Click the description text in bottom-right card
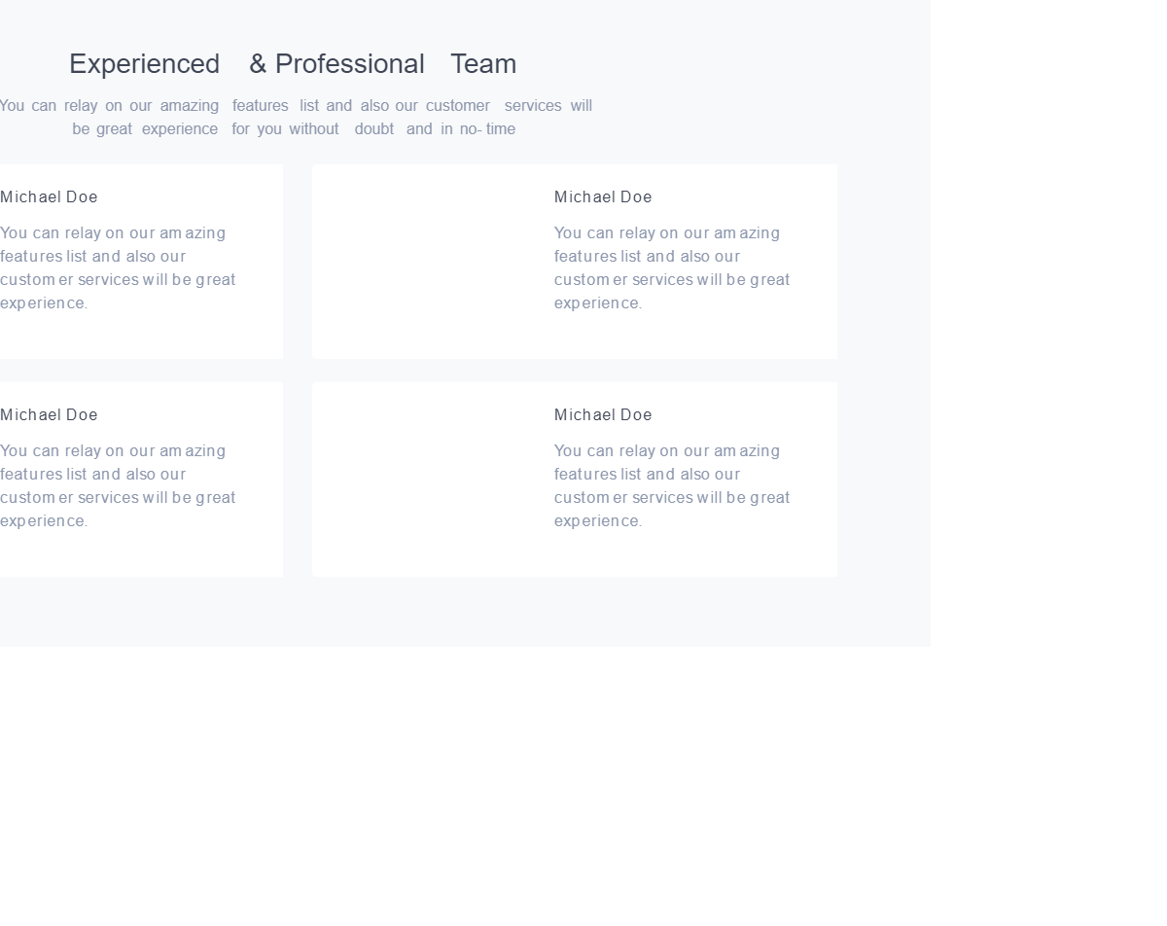The height and width of the screenshot is (926, 1167). (672, 485)
